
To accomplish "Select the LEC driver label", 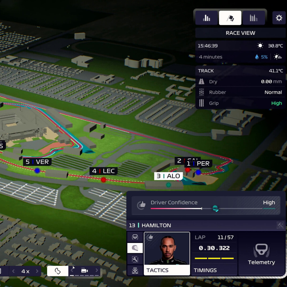I will pyautogui.click(x=103, y=171).
